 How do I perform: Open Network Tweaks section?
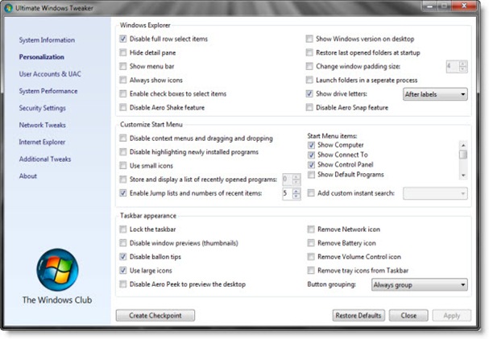[42, 125]
